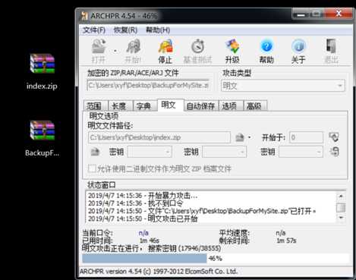Switch to the 高级 tab
The height and width of the screenshot is (280, 356).
click(254, 106)
